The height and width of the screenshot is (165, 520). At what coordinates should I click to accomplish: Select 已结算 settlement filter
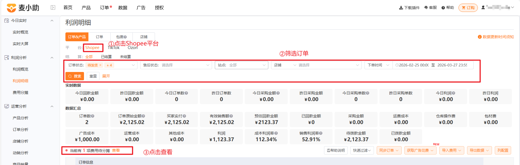pos(106,57)
